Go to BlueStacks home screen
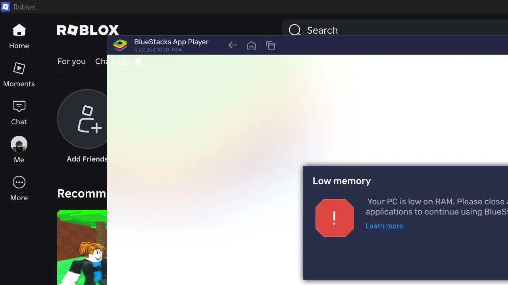The height and width of the screenshot is (285, 508). click(x=251, y=45)
